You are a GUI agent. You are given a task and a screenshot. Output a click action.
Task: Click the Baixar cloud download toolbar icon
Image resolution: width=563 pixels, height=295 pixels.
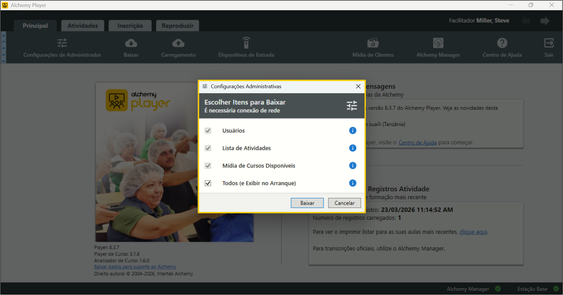[131, 43]
